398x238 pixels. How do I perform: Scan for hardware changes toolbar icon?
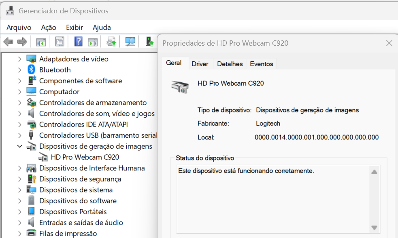130,42
